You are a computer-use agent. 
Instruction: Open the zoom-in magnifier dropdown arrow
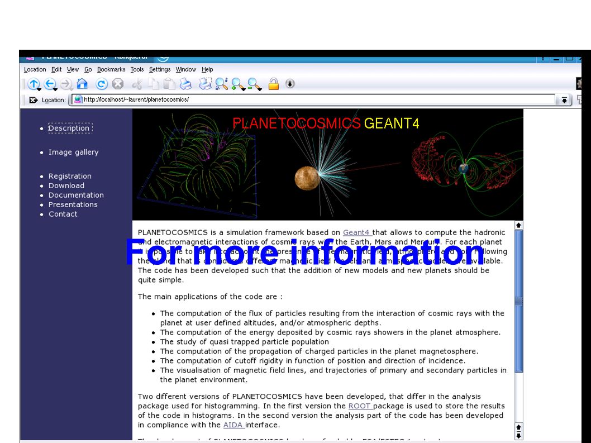(x=243, y=89)
